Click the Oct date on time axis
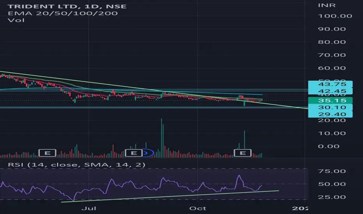Image resolution: width=363 pixels, height=214 pixels. [x=198, y=208]
